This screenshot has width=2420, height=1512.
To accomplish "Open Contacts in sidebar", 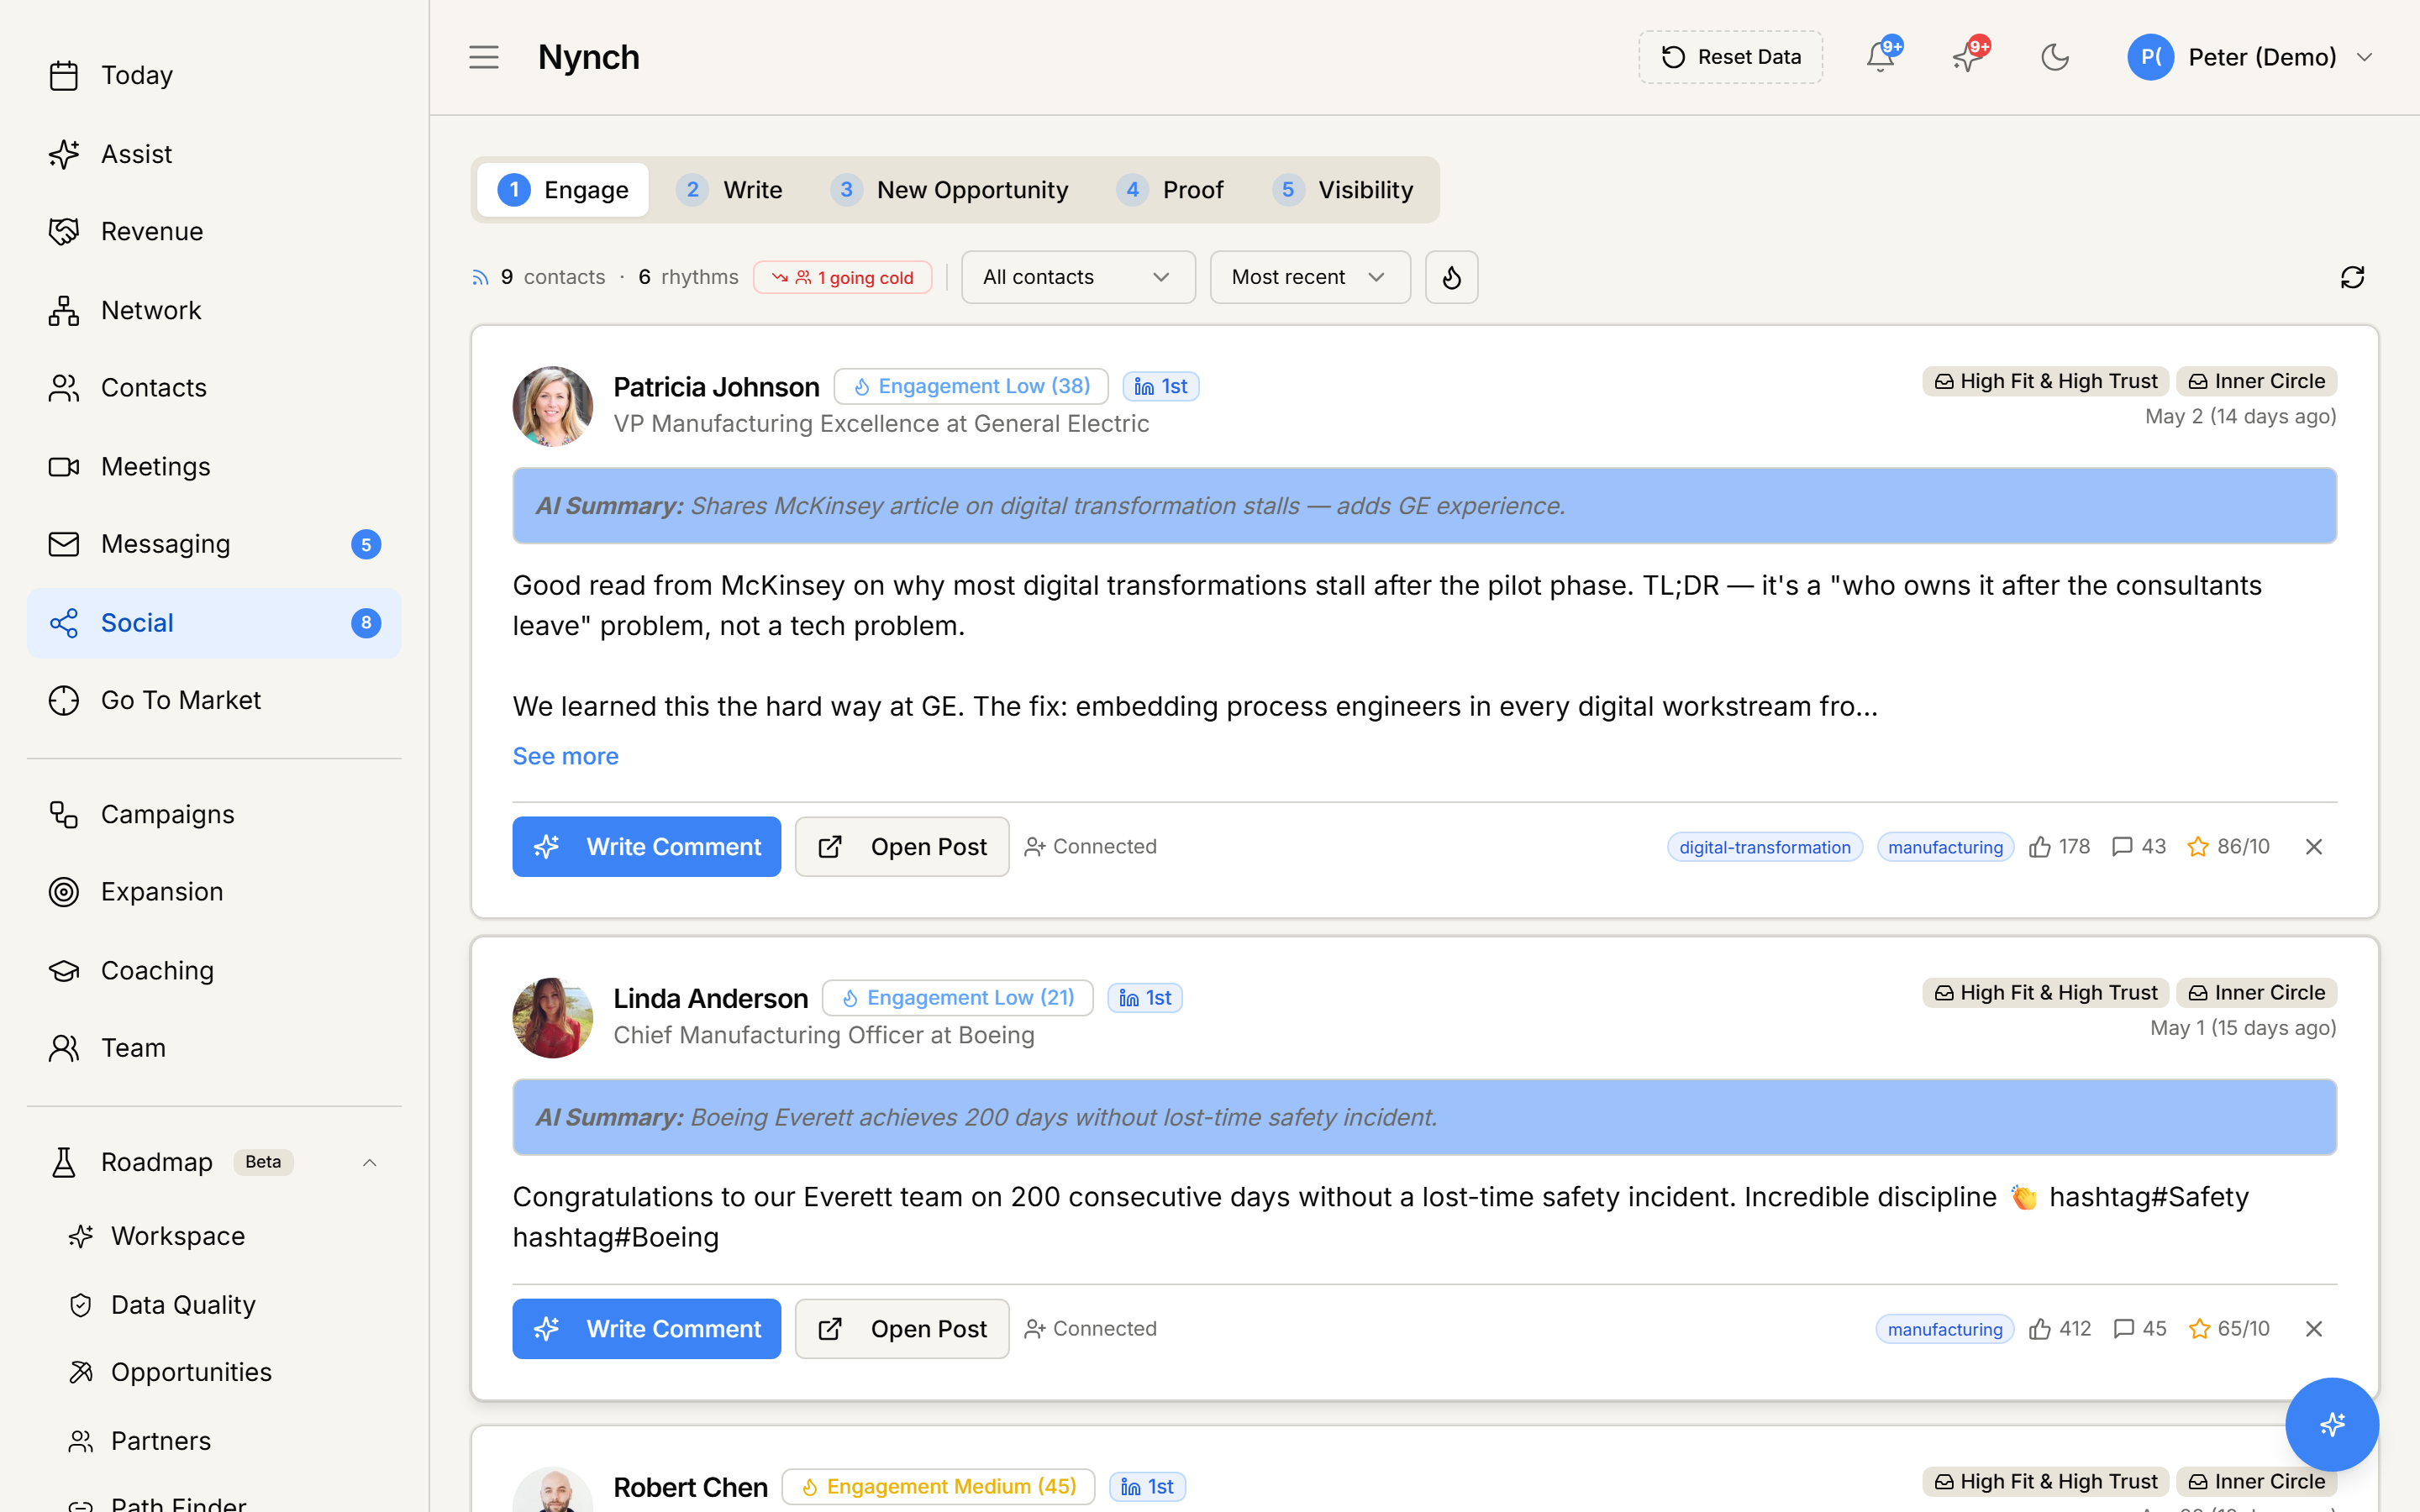I will (x=213, y=387).
